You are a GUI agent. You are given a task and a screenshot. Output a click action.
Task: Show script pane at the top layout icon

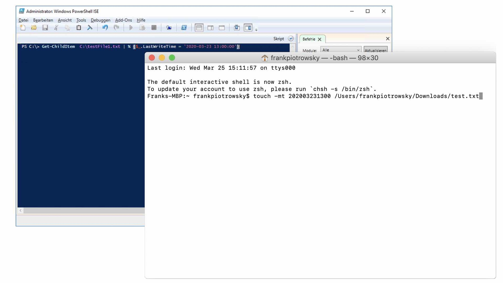click(199, 28)
